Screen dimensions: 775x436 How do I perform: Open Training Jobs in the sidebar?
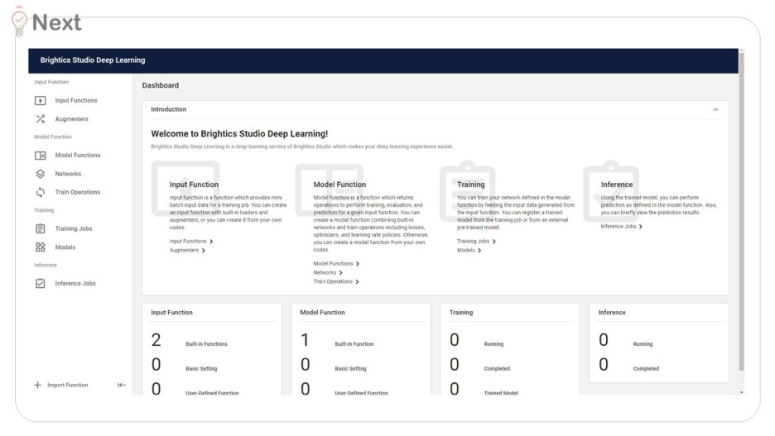click(74, 228)
